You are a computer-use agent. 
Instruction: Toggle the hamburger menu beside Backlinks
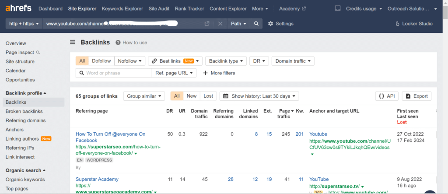[x=73, y=42]
